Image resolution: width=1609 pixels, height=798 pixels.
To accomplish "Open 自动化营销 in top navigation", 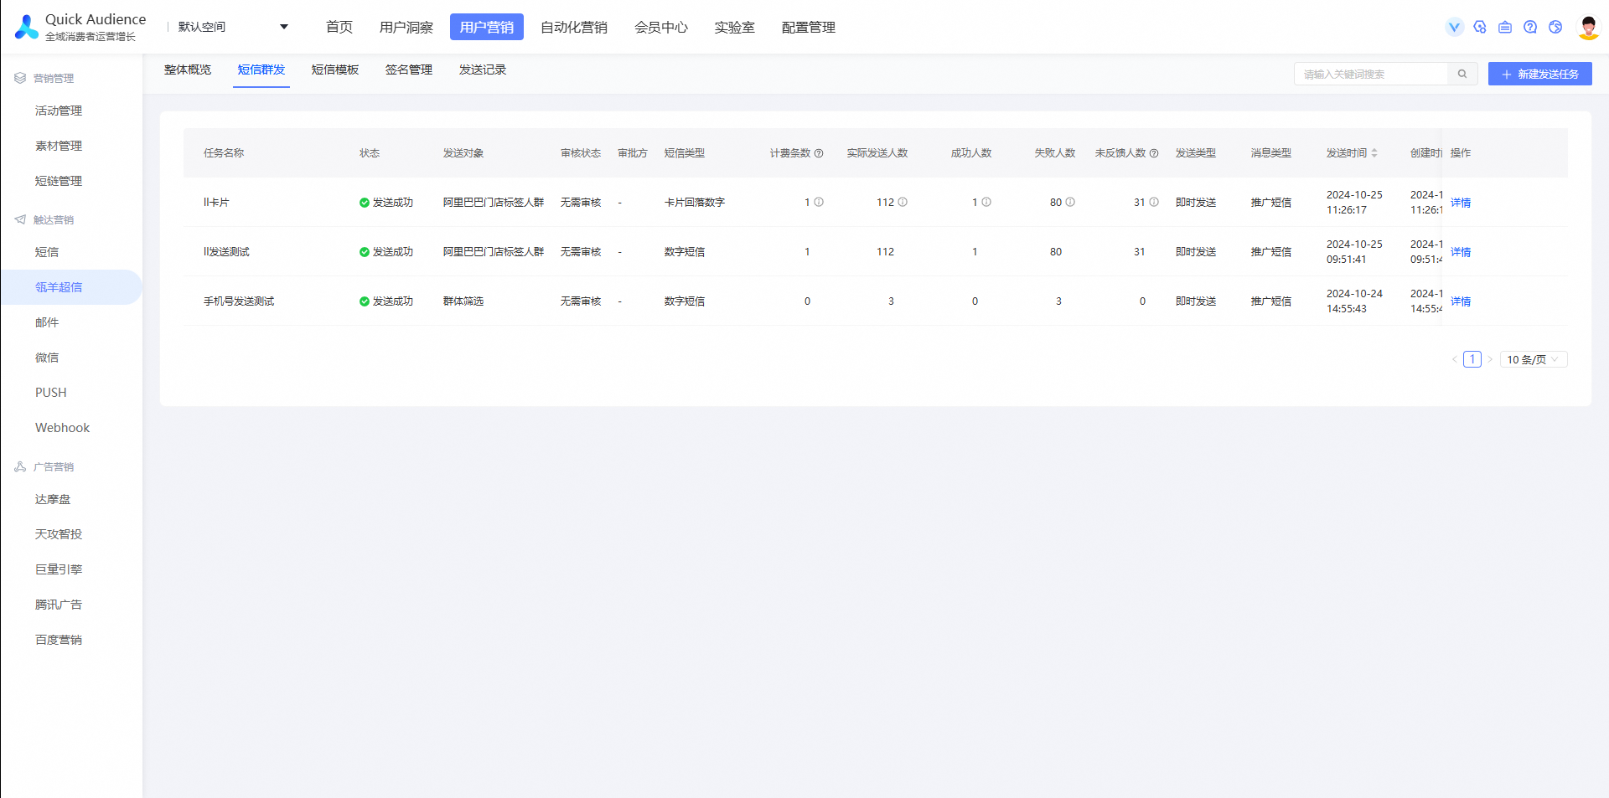I will (574, 27).
